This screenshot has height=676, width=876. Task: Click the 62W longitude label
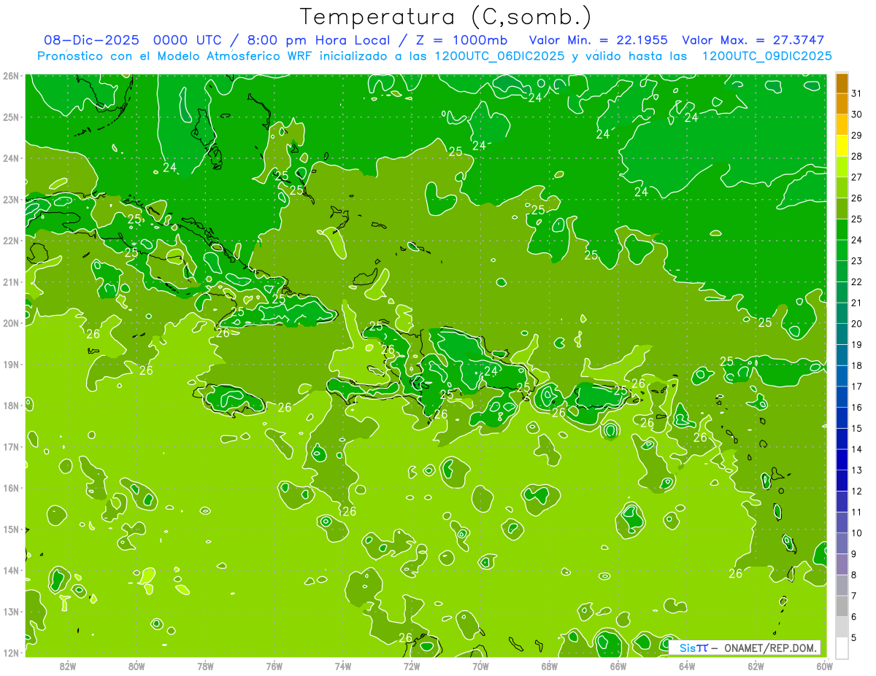756,666
